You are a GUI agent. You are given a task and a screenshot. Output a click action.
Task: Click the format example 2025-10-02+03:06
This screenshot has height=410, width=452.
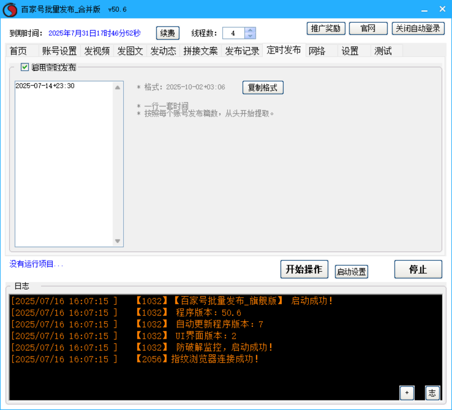(196, 87)
